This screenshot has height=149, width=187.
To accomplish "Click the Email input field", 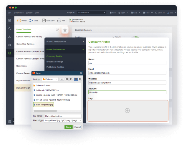I will (127, 73).
